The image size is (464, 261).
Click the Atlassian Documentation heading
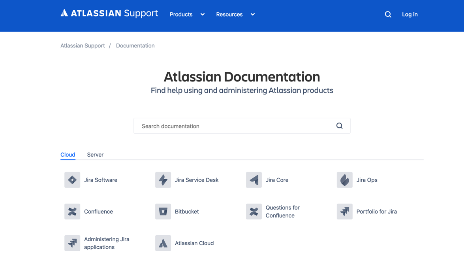tap(242, 77)
